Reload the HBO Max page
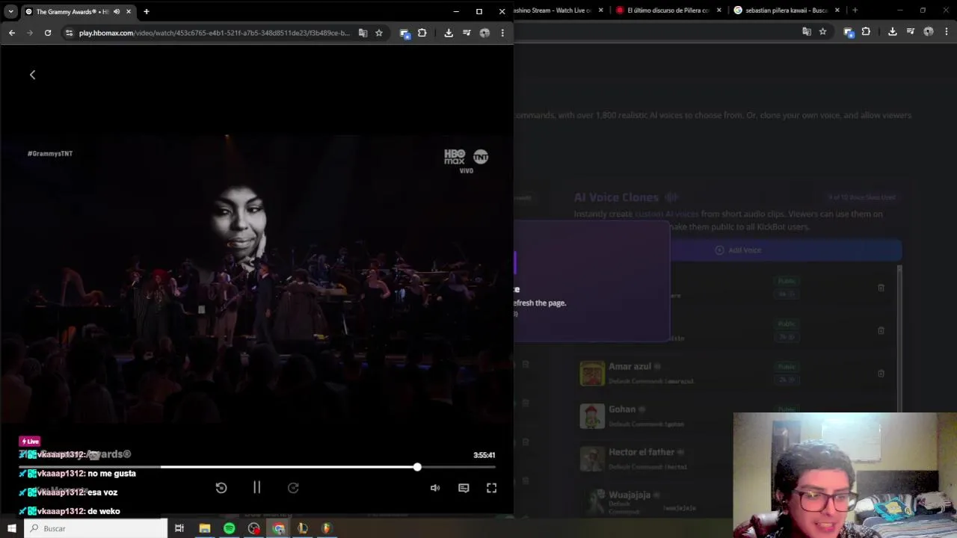The image size is (957, 538). coord(48,33)
